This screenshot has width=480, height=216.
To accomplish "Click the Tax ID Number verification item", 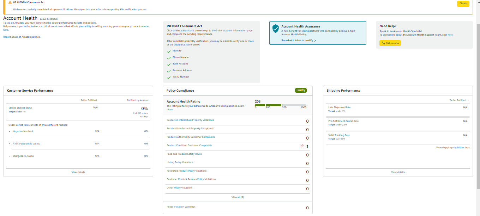I will click(181, 77).
